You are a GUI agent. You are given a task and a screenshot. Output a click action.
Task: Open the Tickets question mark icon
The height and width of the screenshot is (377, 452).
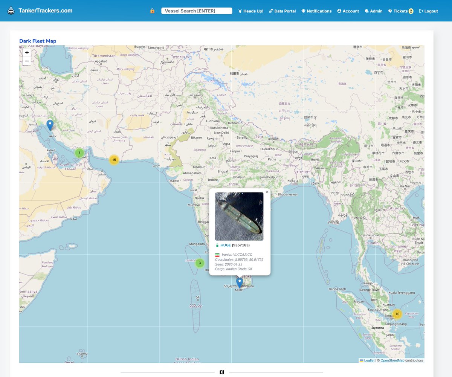(391, 11)
